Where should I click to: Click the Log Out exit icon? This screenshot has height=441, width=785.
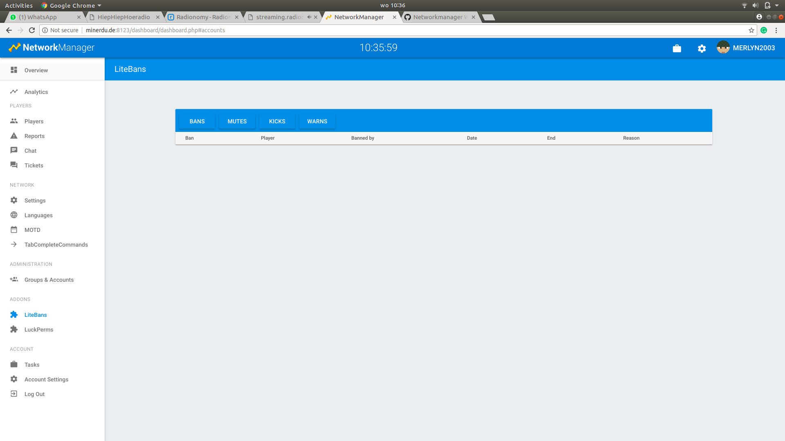click(14, 394)
